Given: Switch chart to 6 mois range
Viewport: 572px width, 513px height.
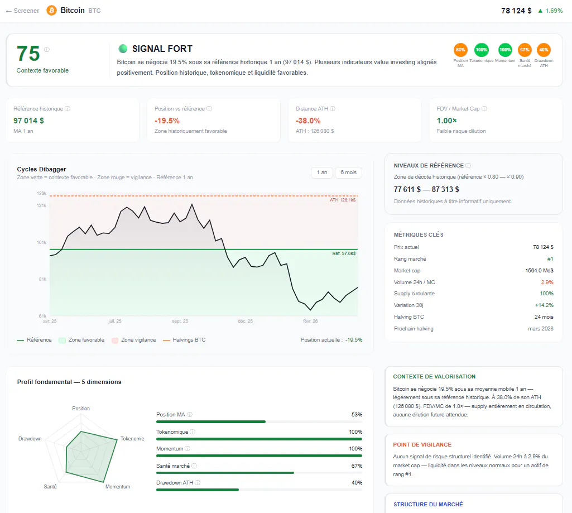Looking at the screenshot, I should pos(348,172).
